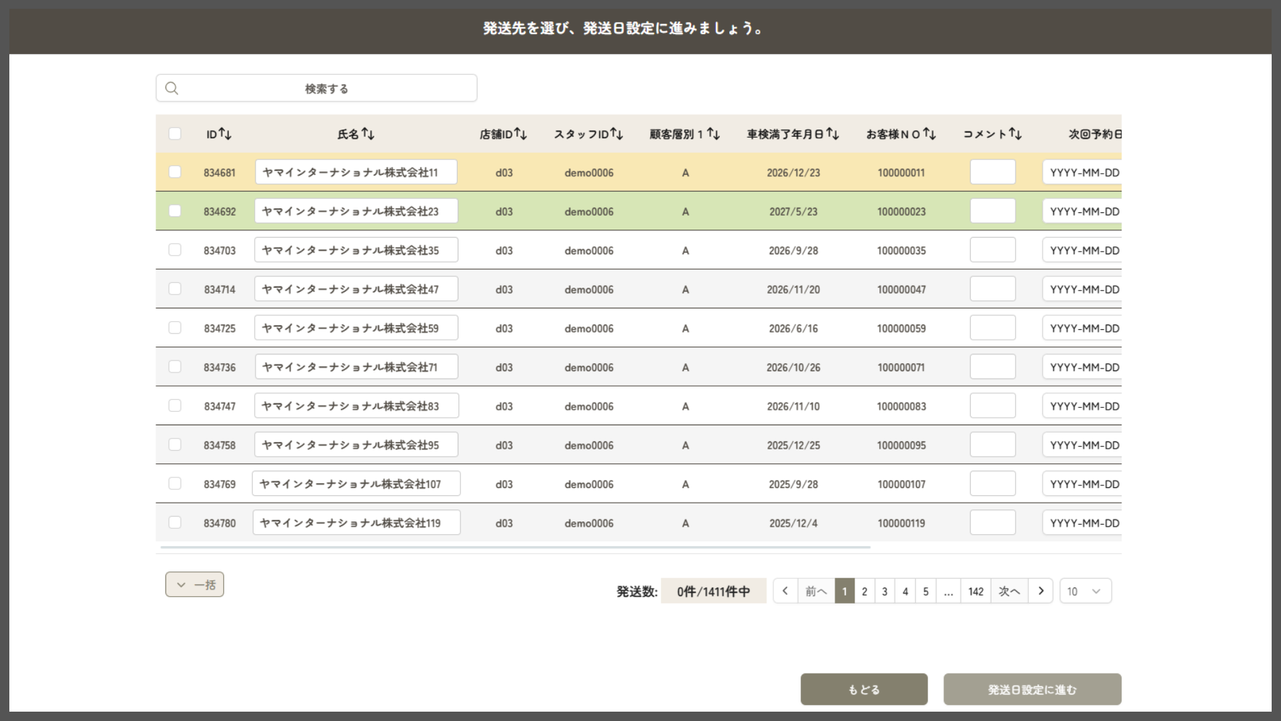Image resolution: width=1281 pixels, height=721 pixels.
Task: Sort by 氏名 column arrows
Action: (x=368, y=134)
